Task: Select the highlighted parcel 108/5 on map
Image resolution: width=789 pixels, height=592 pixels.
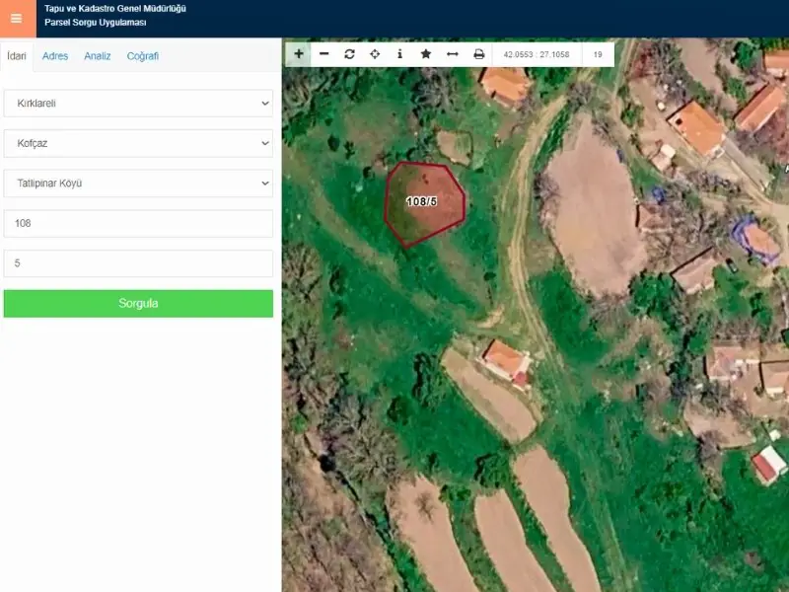Action: click(x=424, y=203)
